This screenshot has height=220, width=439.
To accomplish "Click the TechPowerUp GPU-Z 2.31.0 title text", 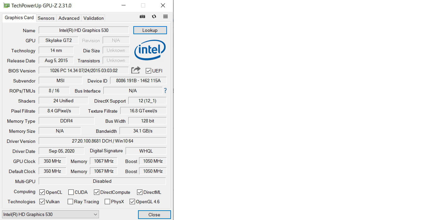I will click(x=41, y=6).
